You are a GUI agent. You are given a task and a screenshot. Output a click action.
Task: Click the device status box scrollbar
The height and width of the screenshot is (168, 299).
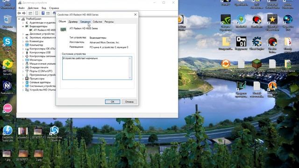pyautogui.click(x=130, y=68)
